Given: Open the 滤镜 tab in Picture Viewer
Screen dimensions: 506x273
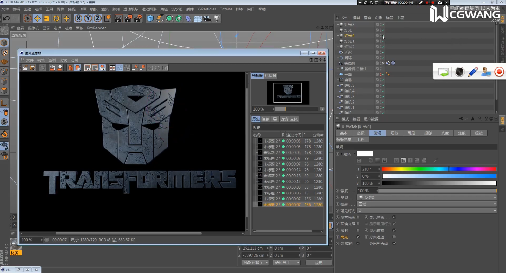Looking at the screenshot, I should (x=284, y=119).
